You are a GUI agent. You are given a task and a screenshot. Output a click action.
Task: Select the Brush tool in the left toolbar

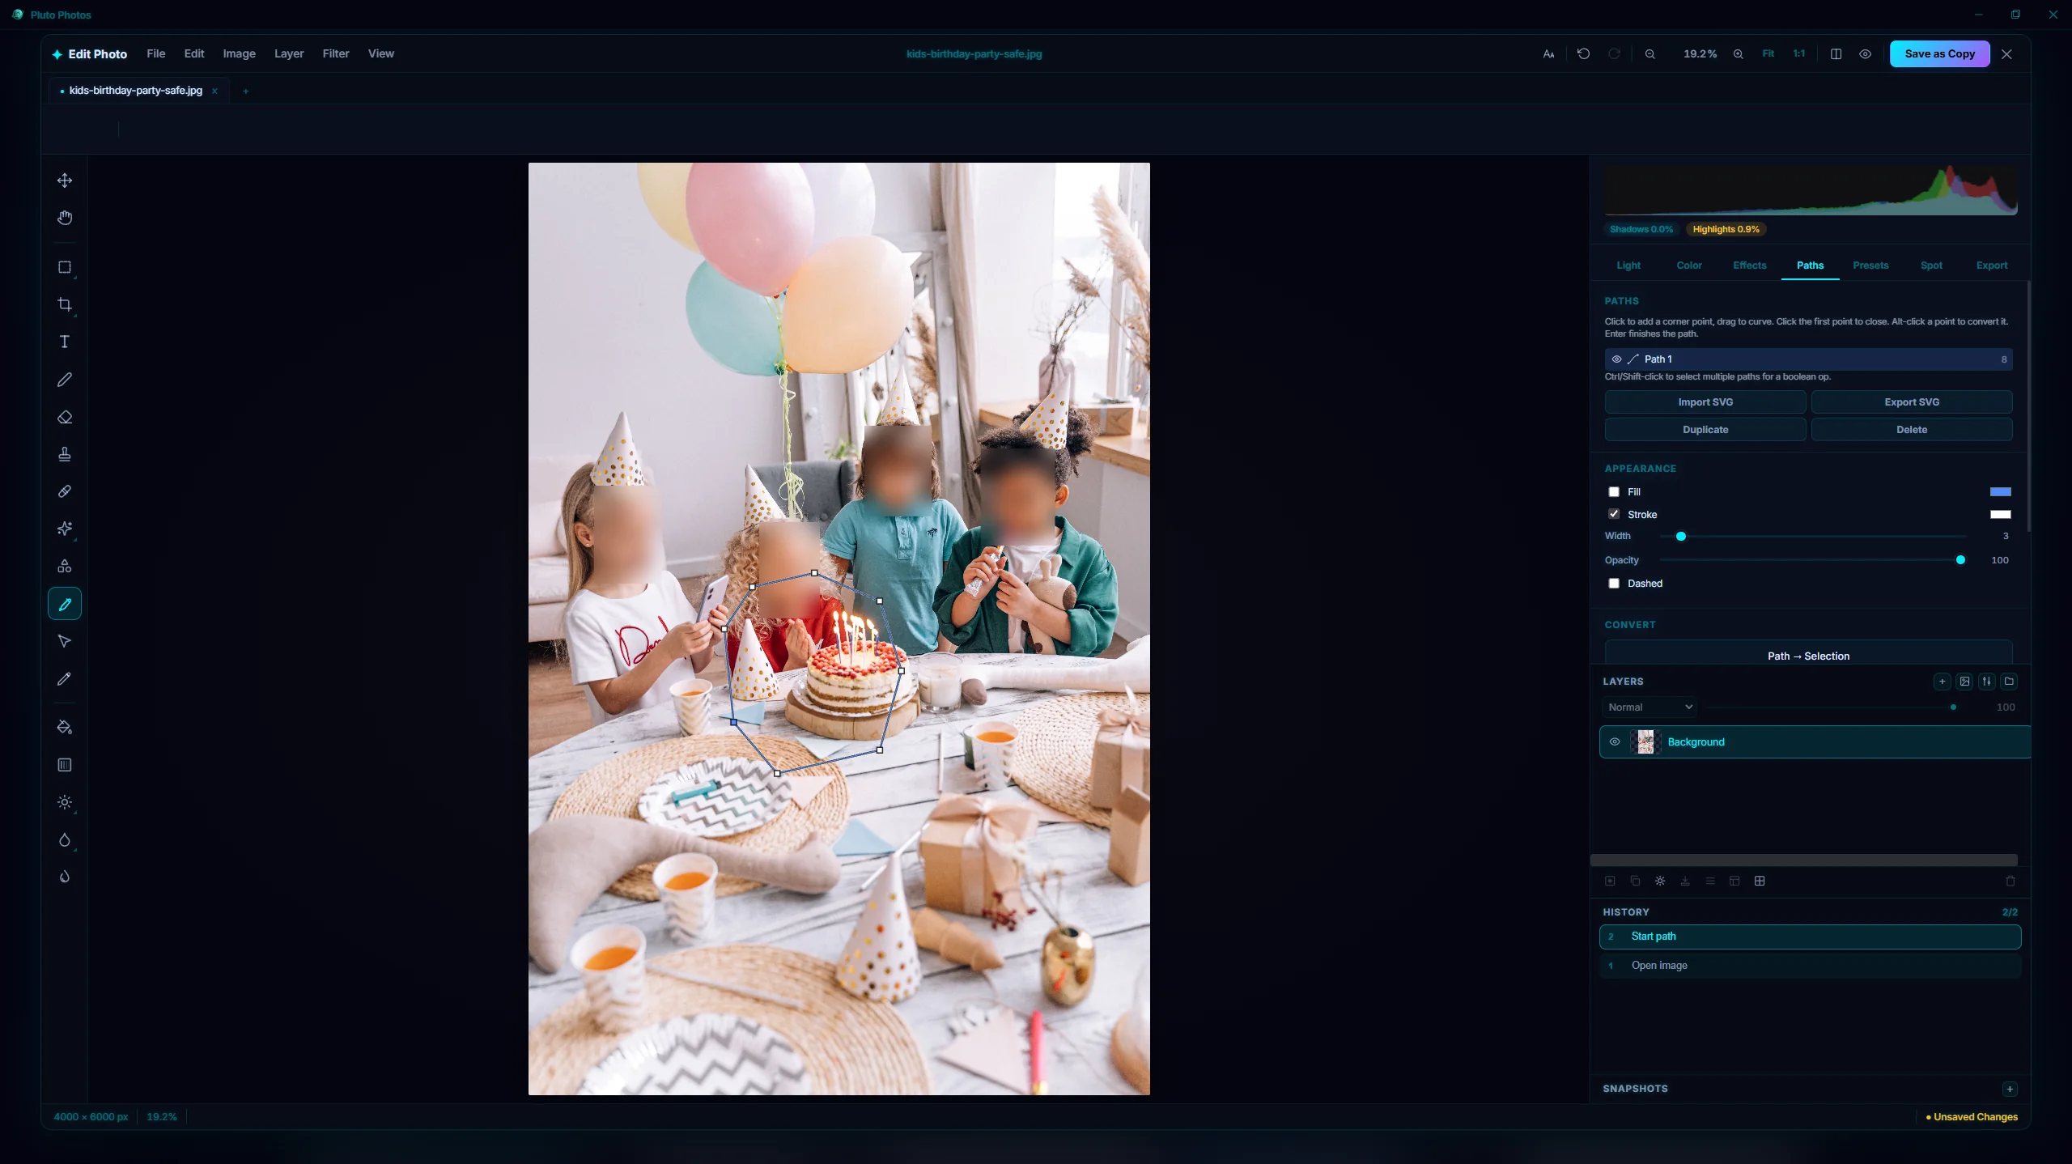click(65, 380)
